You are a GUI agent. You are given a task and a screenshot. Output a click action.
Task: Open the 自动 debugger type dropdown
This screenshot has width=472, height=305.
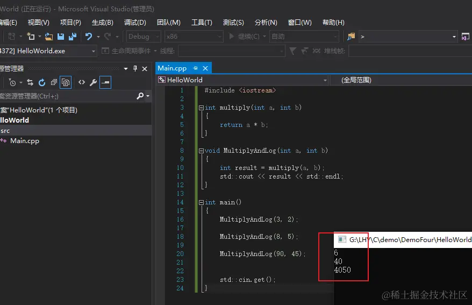[x=304, y=37]
